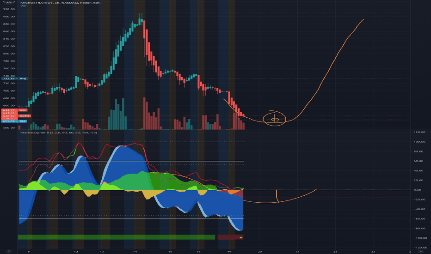This screenshot has height=254, width=431.
Task: Select the Vol indicator label
Action: pos(23,6)
